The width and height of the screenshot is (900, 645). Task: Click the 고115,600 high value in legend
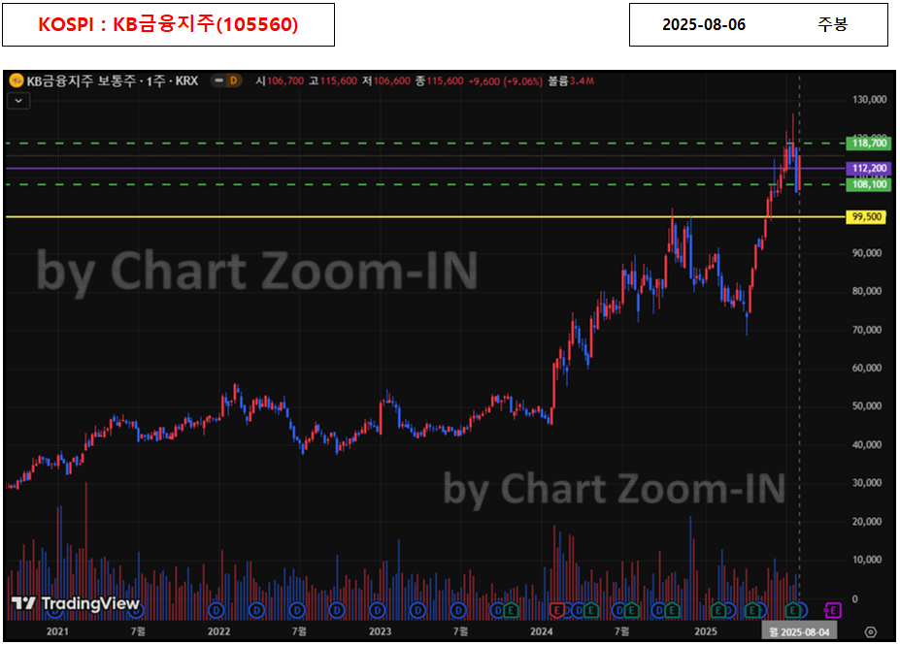coord(333,81)
